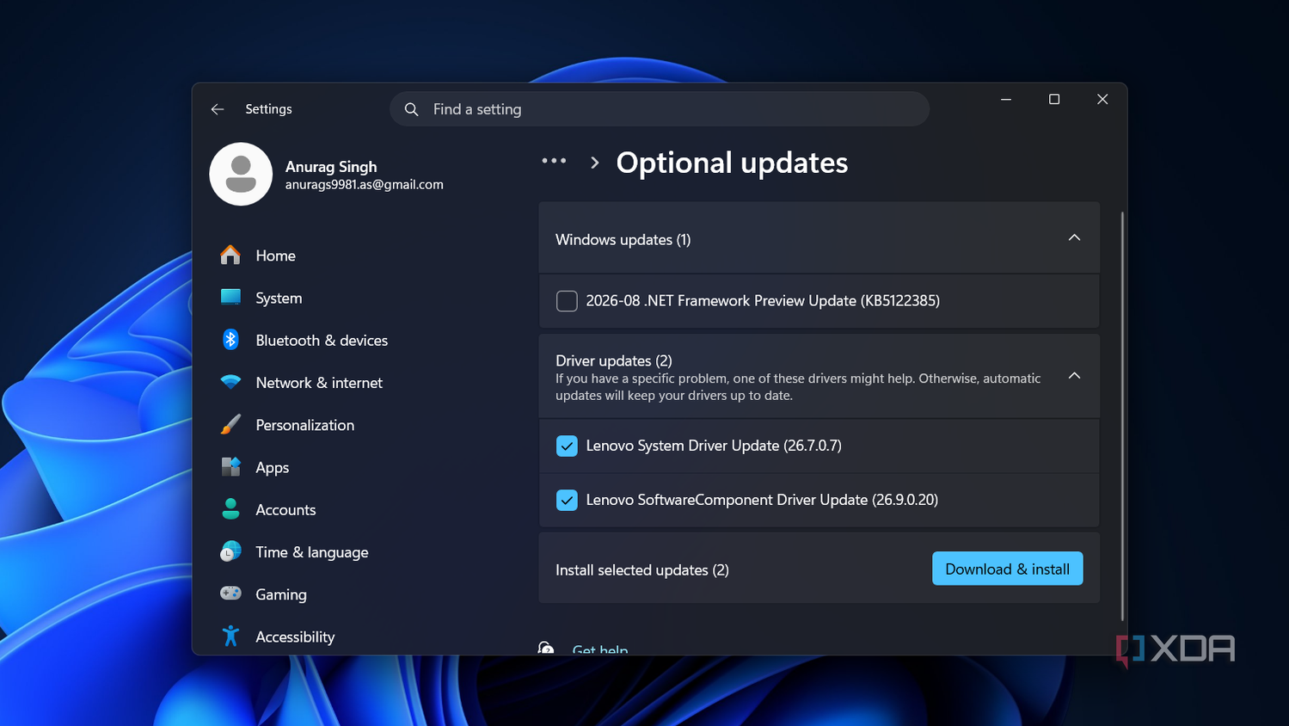Click the Accounts person icon

[230, 509]
